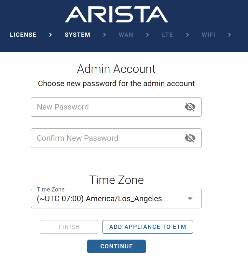This screenshot has height=276, width=248.
Task: Toggle visibility of Confirm New Password
Action: tap(190, 138)
